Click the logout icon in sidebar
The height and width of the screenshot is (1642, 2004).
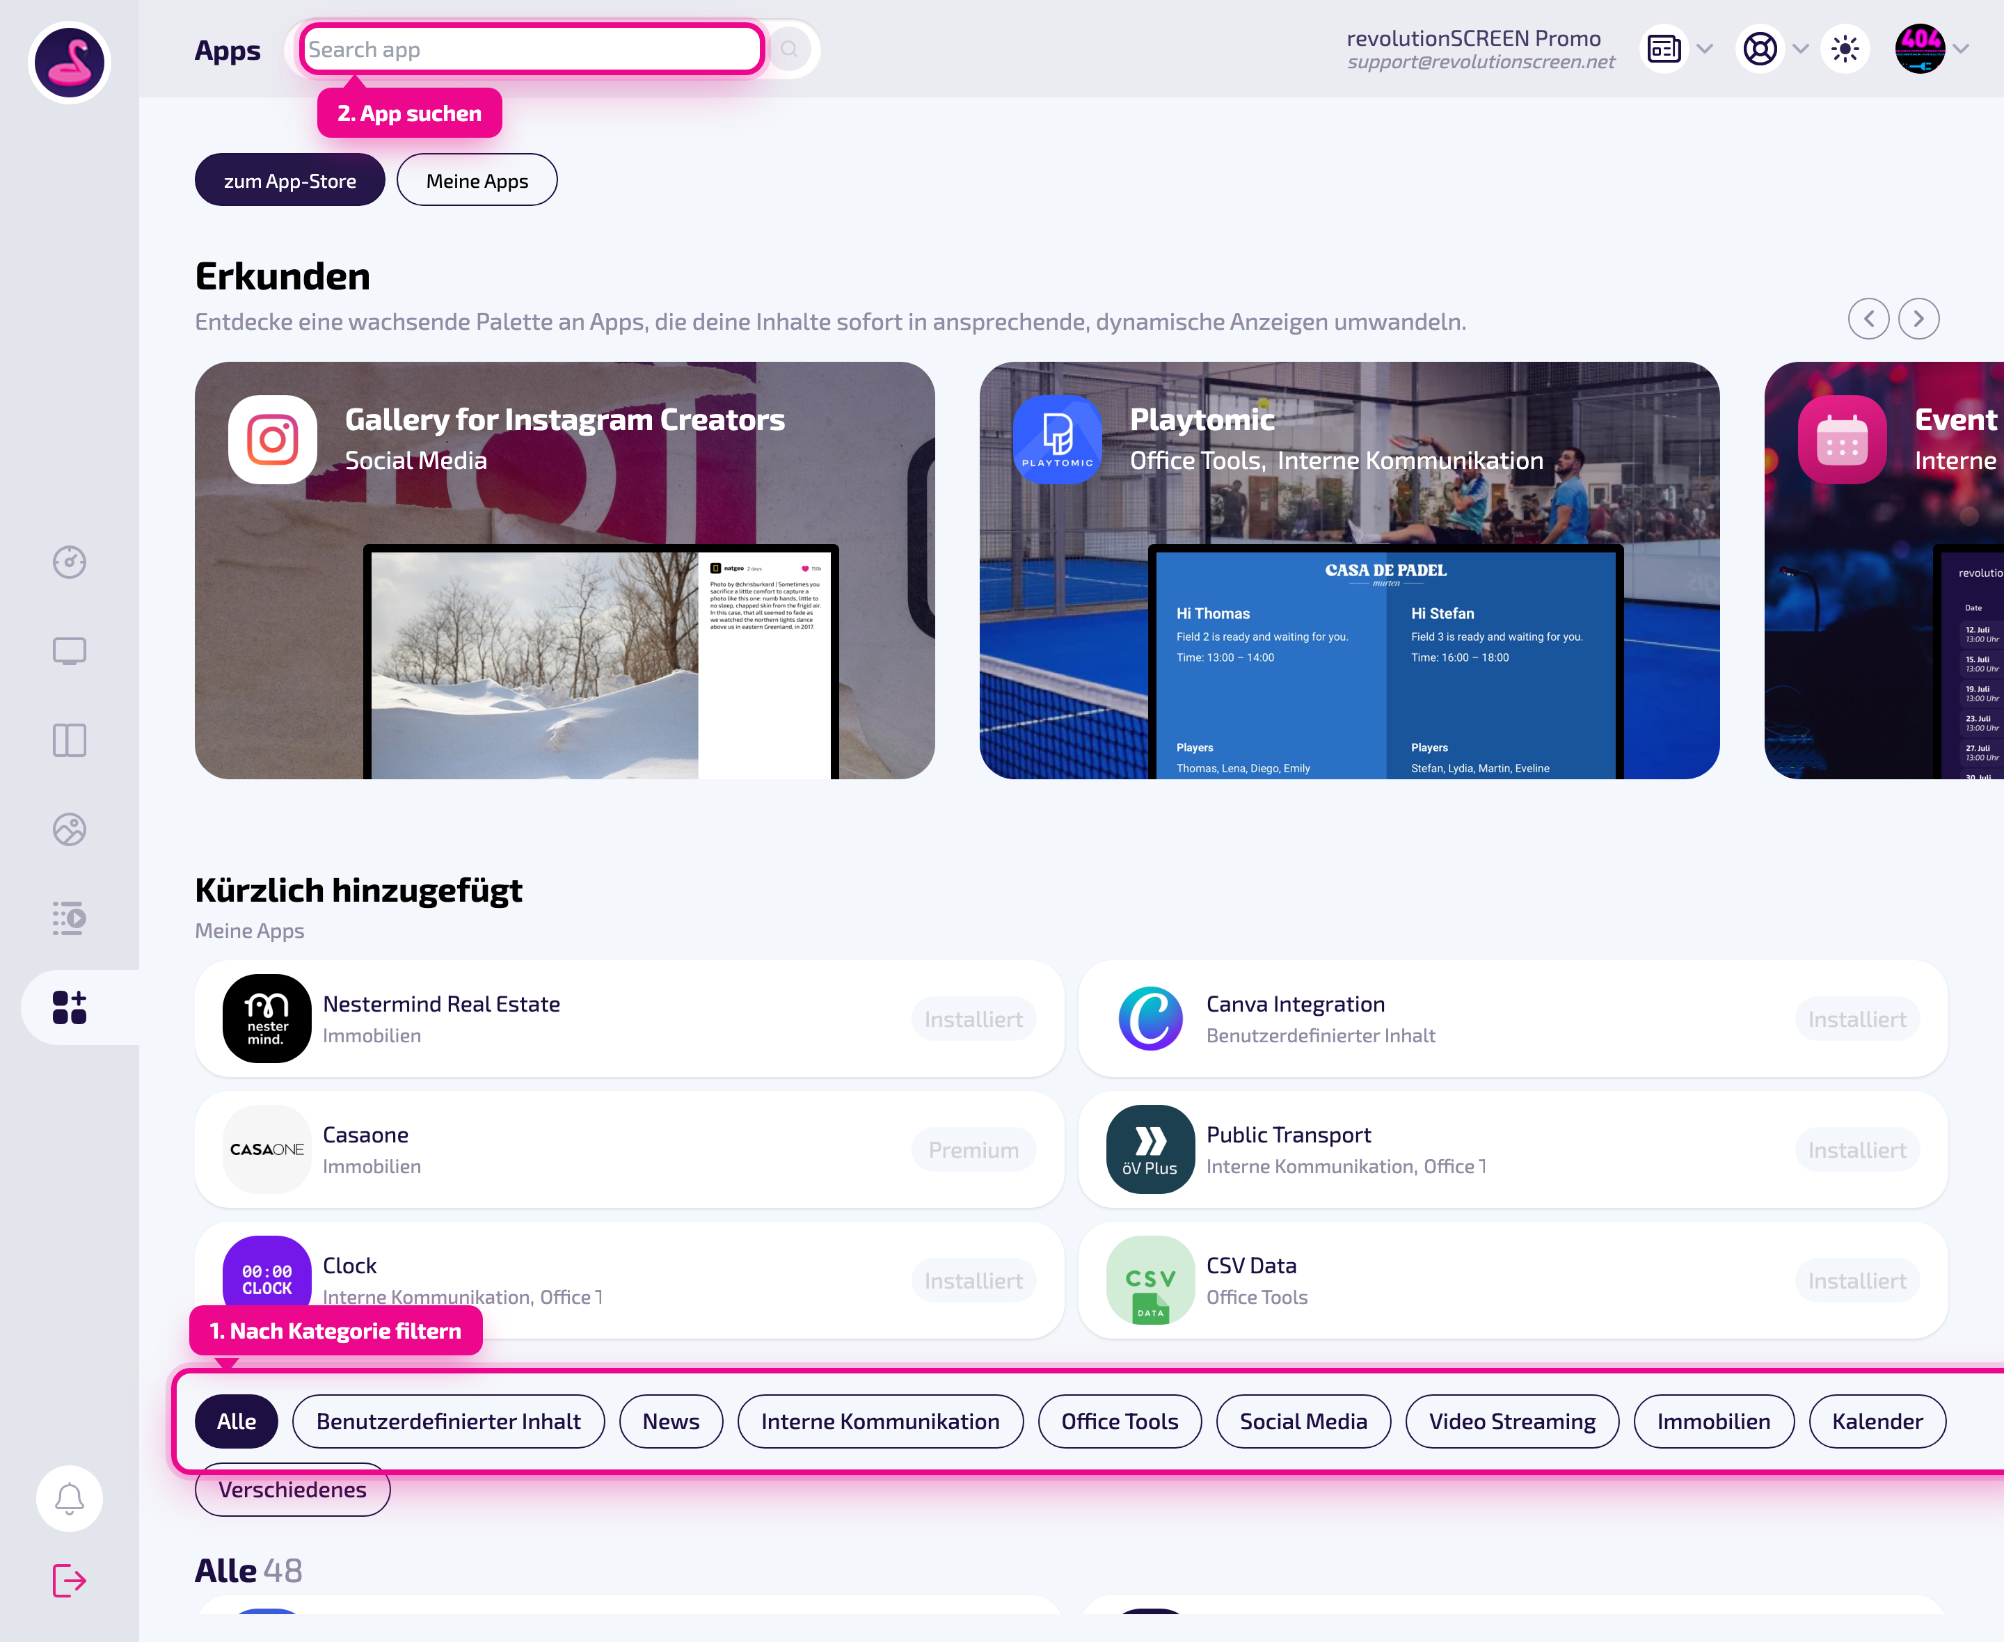pyautogui.click(x=69, y=1579)
